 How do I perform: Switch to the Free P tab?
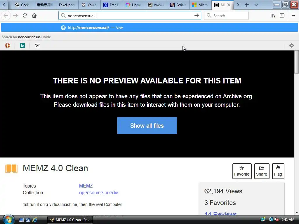pos(112,5)
